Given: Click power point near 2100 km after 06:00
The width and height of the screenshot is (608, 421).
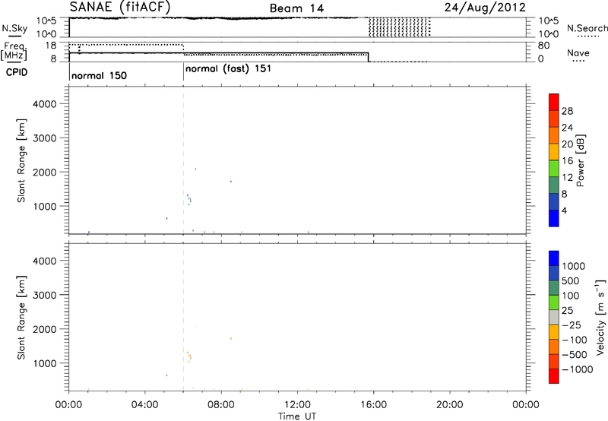Looking at the screenshot, I should pyautogui.click(x=195, y=169).
